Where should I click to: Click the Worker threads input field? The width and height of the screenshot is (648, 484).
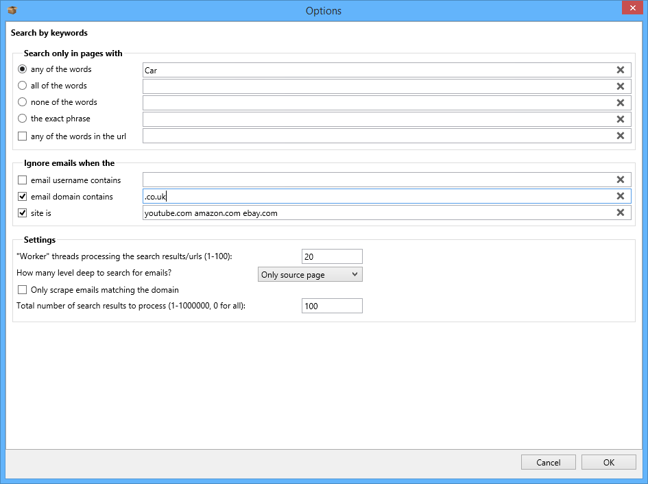pyautogui.click(x=332, y=256)
